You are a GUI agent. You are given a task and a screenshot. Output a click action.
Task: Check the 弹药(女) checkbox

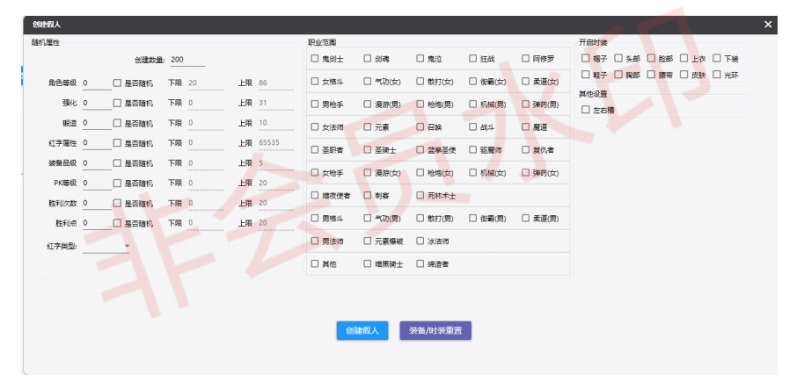tap(525, 173)
